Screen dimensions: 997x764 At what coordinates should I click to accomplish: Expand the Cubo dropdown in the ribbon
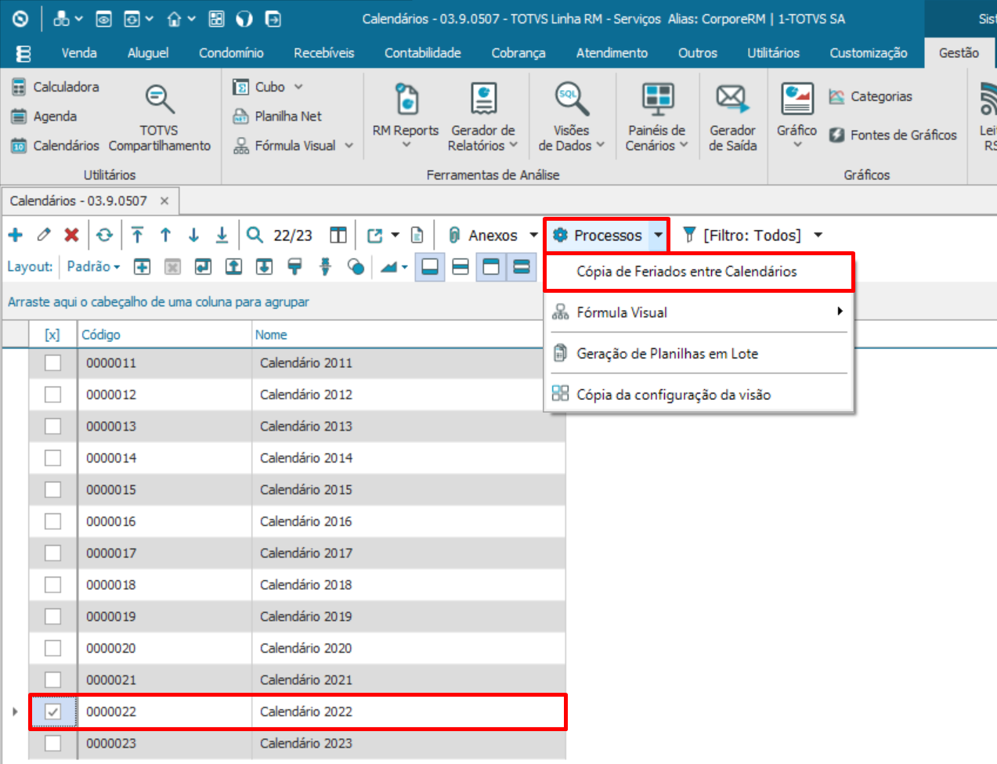coord(298,87)
